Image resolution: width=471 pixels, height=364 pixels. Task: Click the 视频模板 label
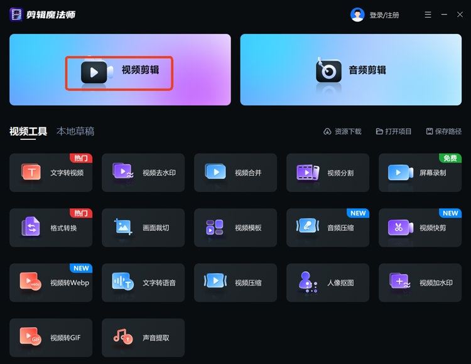248,228
